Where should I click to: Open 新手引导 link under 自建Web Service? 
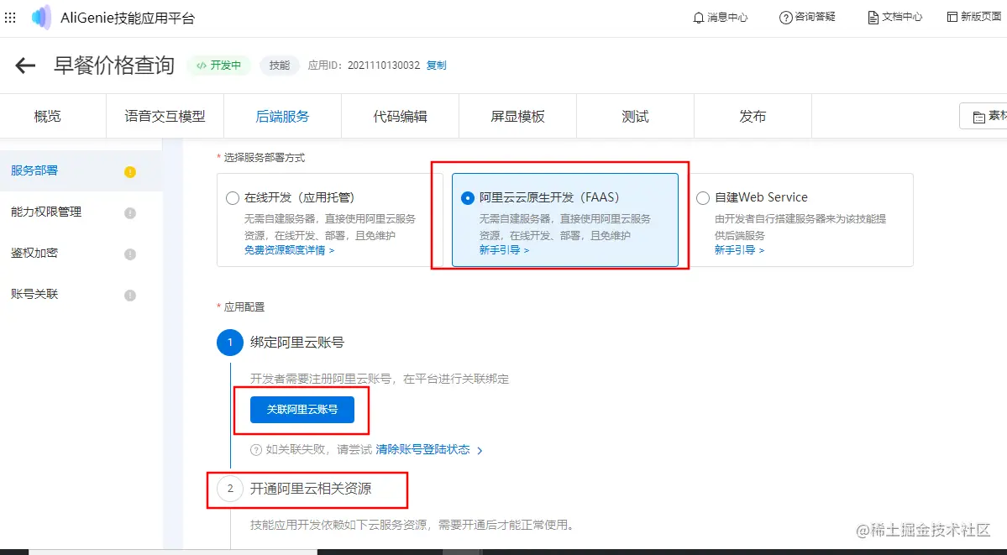coord(739,250)
